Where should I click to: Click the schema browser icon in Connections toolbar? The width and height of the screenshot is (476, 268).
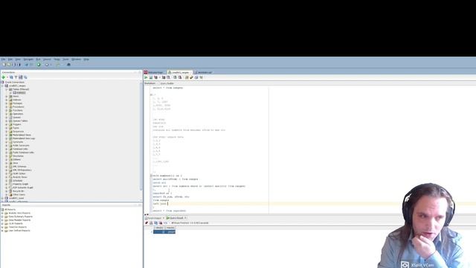(21, 77)
